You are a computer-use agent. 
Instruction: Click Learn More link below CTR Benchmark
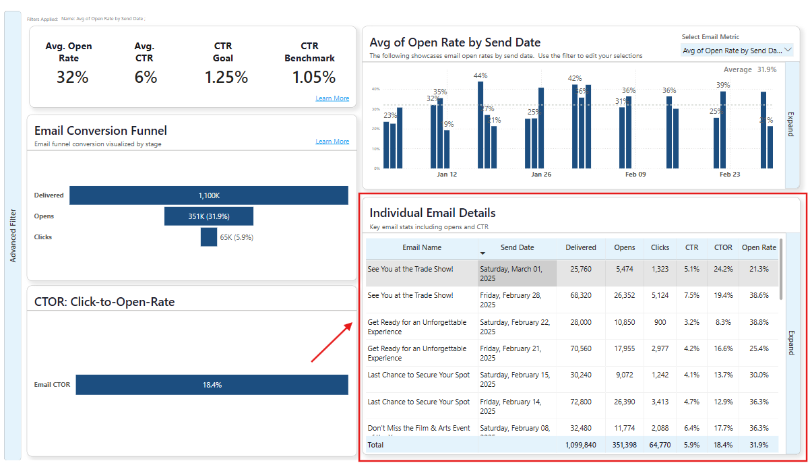(332, 98)
